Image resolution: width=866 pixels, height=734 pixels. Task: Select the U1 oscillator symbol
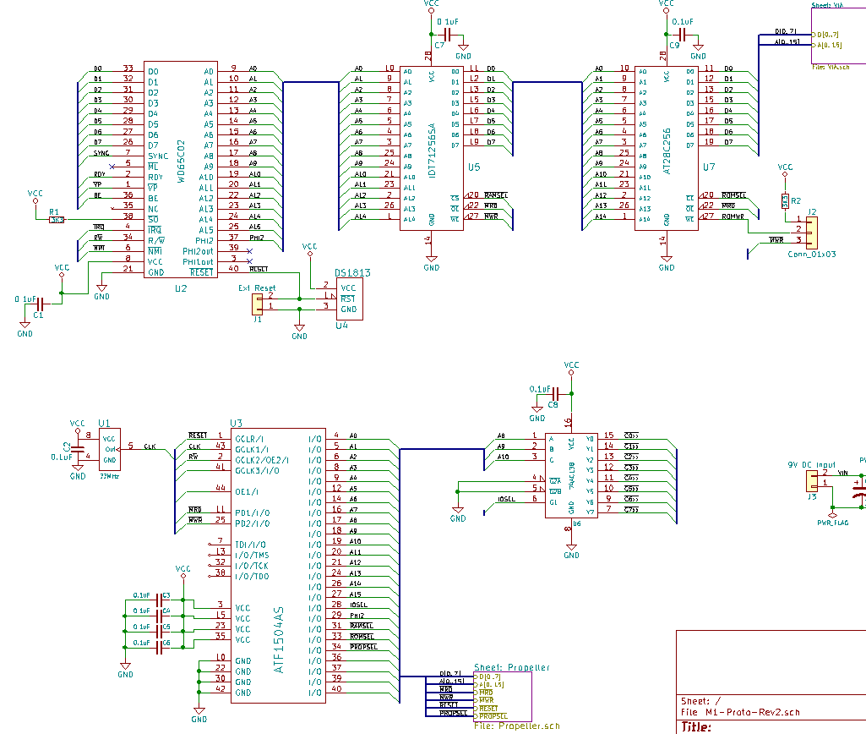pos(110,449)
